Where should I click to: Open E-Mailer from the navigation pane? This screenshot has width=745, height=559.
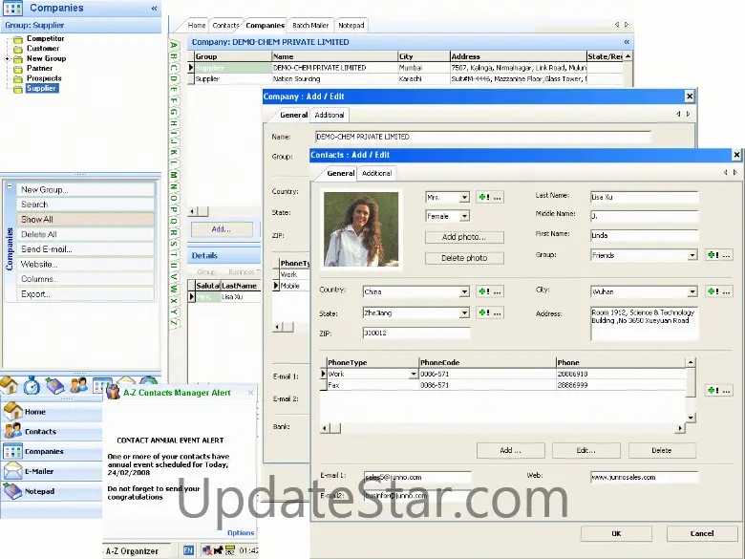(52, 471)
